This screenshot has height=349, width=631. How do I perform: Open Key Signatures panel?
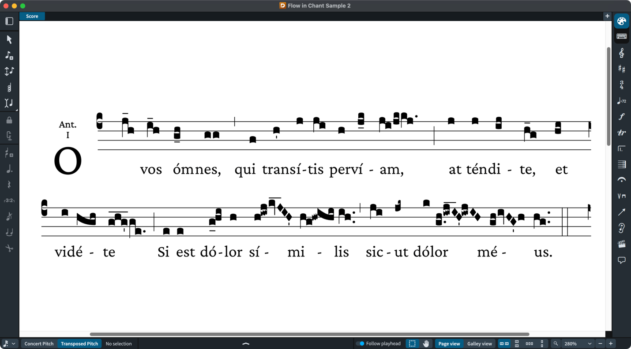622,69
